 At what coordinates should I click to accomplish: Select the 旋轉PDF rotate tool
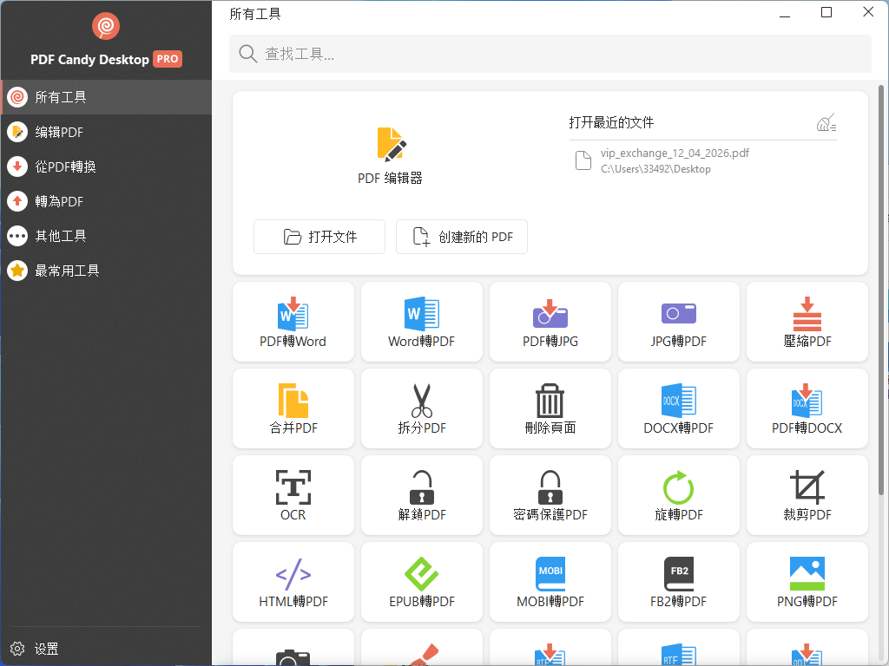point(679,495)
